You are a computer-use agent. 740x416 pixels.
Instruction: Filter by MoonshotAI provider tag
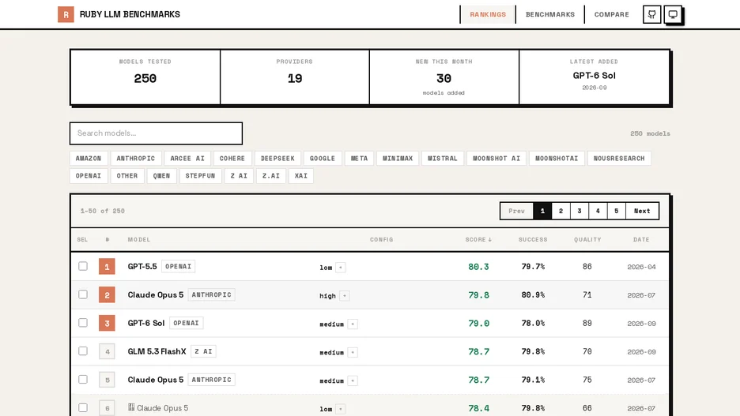(557, 159)
